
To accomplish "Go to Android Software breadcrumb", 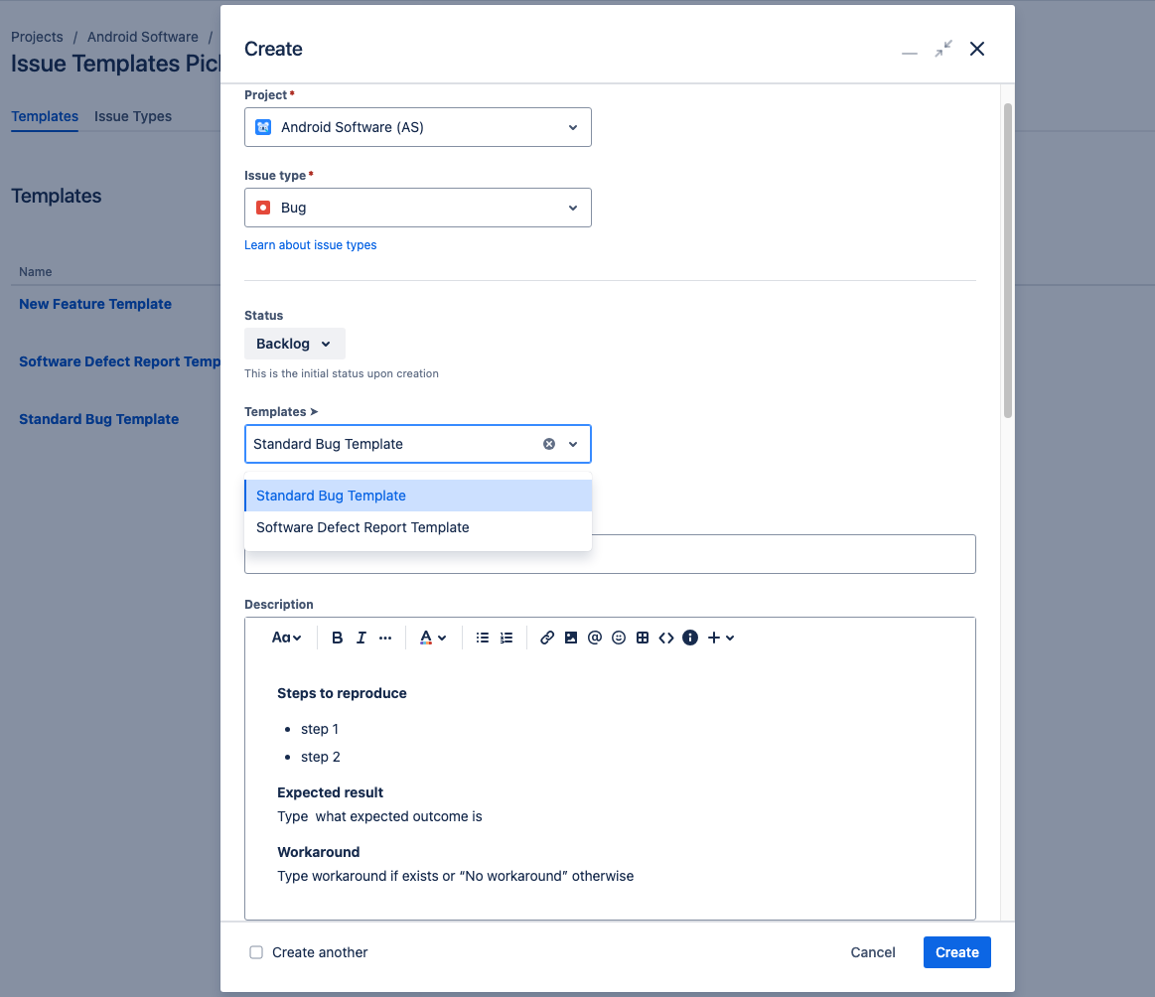I will [143, 37].
